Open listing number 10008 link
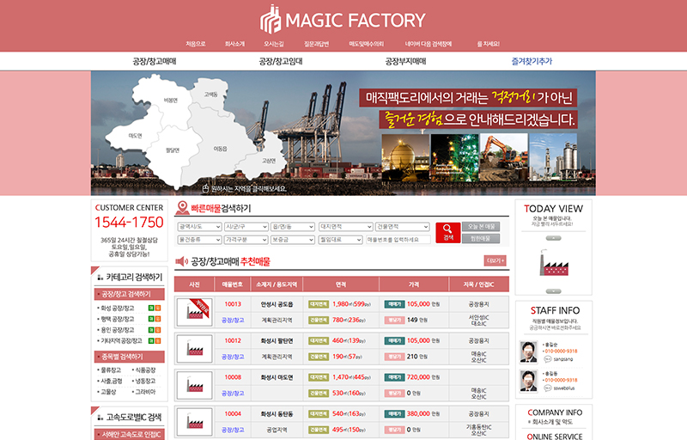 (x=233, y=377)
